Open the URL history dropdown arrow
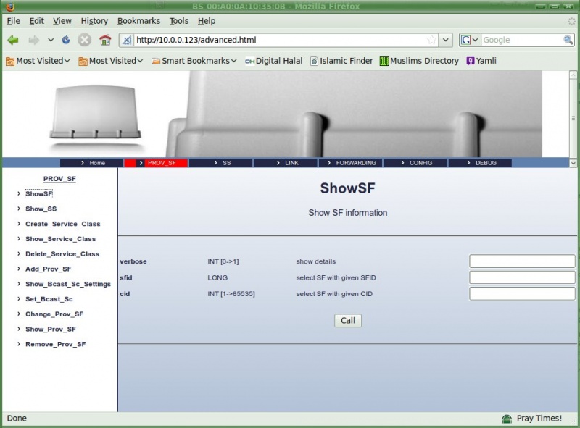580x428 pixels. pos(446,40)
